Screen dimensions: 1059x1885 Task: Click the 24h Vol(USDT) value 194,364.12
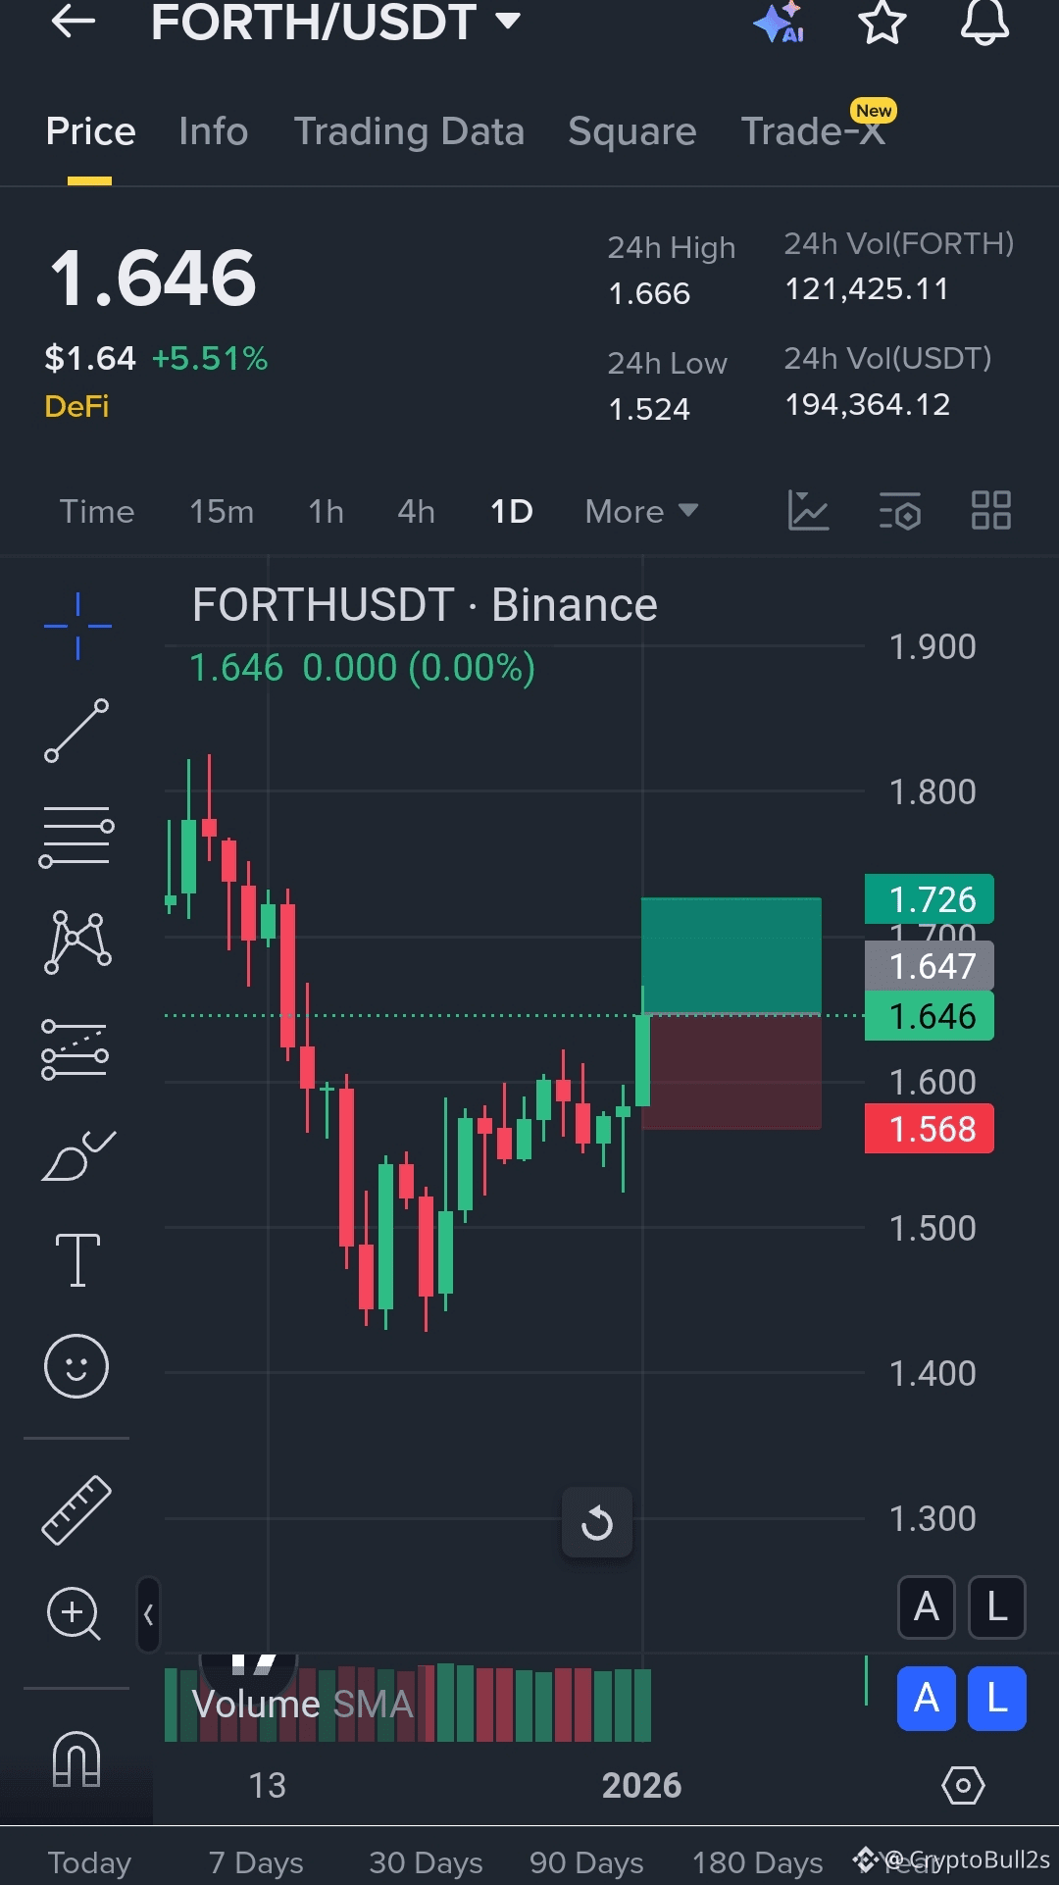pyautogui.click(x=868, y=404)
